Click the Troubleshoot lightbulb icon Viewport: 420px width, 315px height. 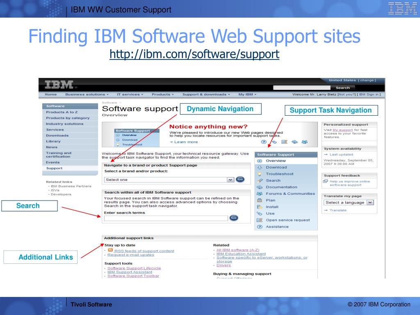click(x=259, y=174)
